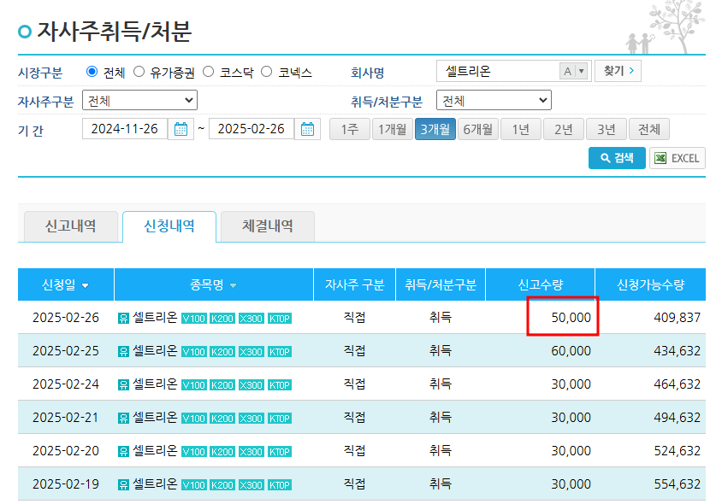Click the V100 badge in 2025-02-26 row

(194, 319)
